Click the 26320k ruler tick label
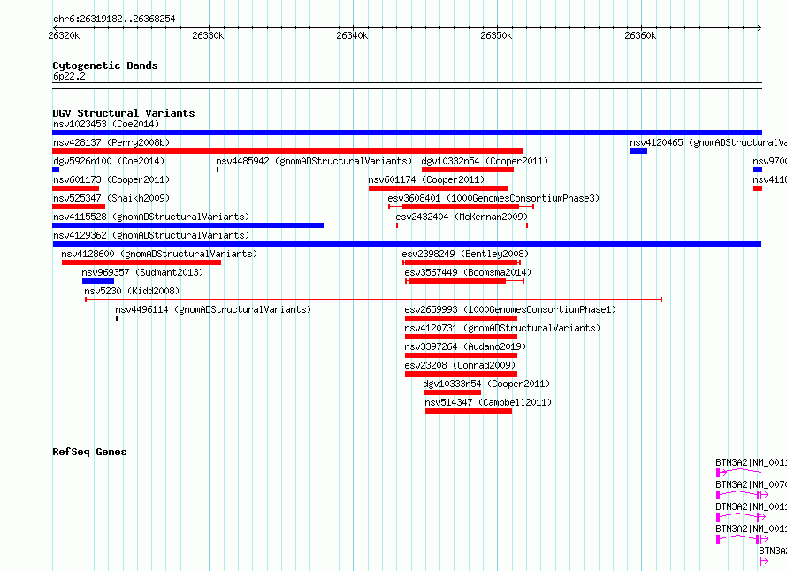Screen dimensions: 787x571 click(x=64, y=36)
